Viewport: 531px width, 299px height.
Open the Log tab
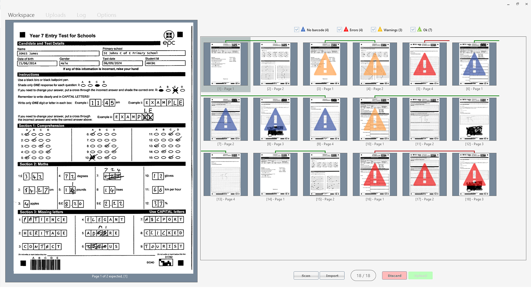pos(81,15)
